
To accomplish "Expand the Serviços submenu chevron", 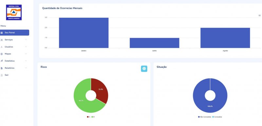I will (26, 40).
